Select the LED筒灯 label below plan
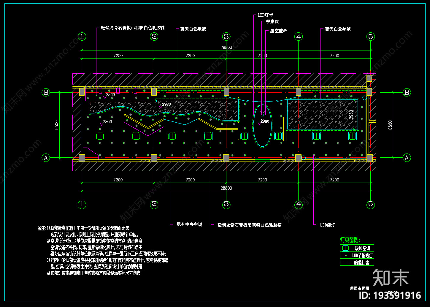Viewport: 430px width, 307px height. click(328, 225)
